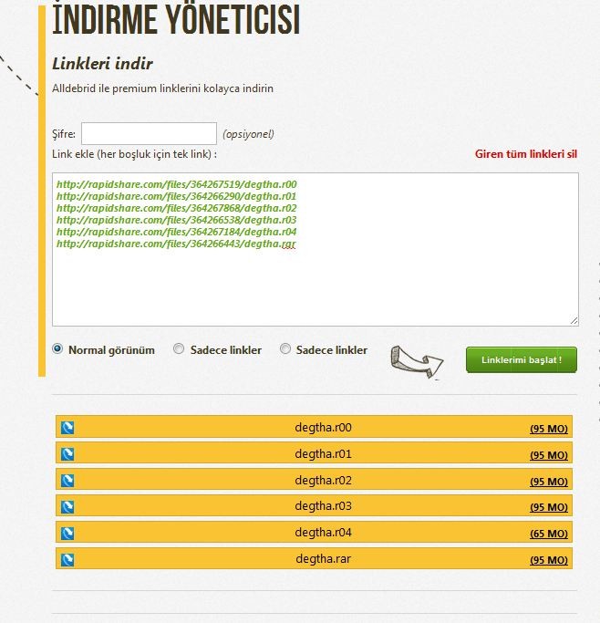Focus the Şifre password field
Screen dimensions: 600x623
coord(149,133)
